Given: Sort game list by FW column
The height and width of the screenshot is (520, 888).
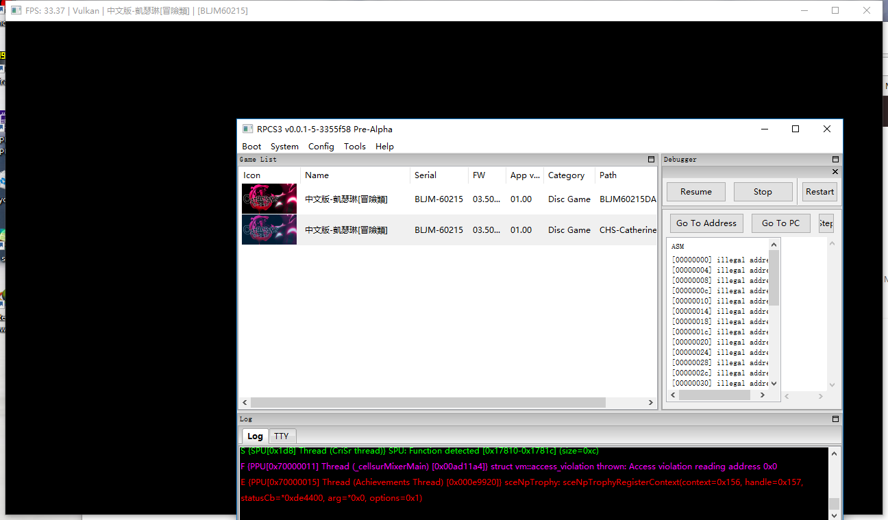Looking at the screenshot, I should pyautogui.click(x=487, y=175).
